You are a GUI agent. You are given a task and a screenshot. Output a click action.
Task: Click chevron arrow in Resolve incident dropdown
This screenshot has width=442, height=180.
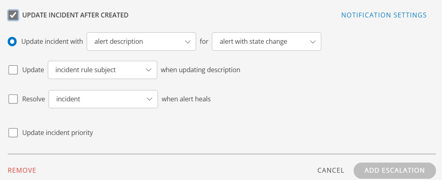[149, 99]
